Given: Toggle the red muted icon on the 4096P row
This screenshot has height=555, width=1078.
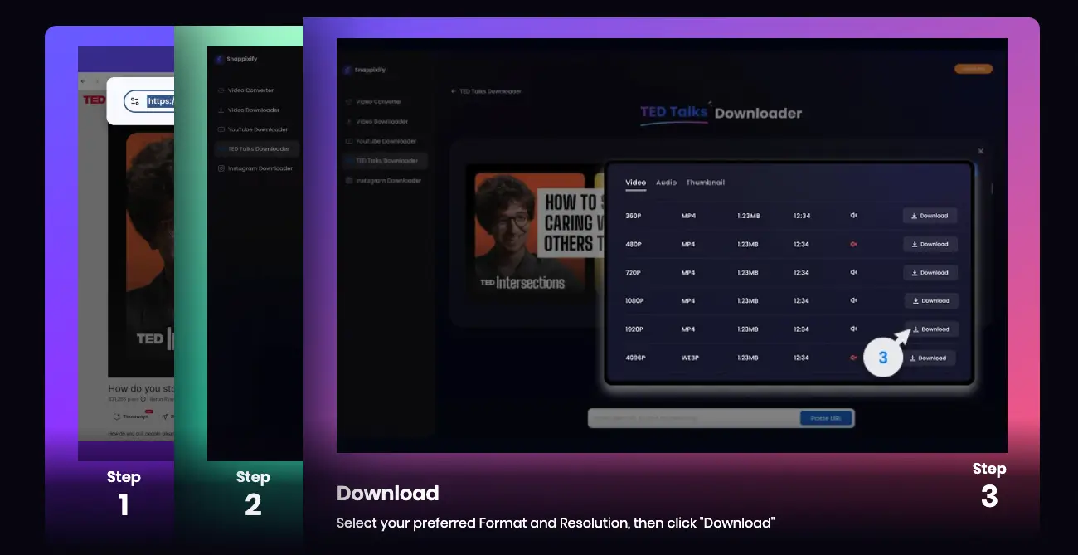Looking at the screenshot, I should coord(853,358).
